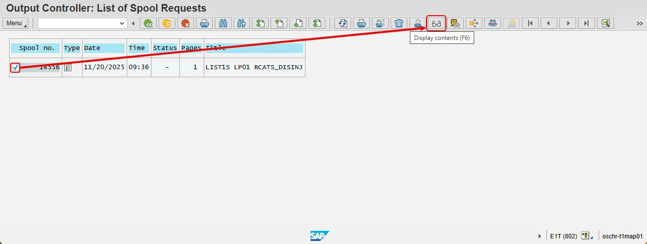Click the first Print icon near Cancel
The height and width of the screenshot is (244, 647).
pos(204,23)
